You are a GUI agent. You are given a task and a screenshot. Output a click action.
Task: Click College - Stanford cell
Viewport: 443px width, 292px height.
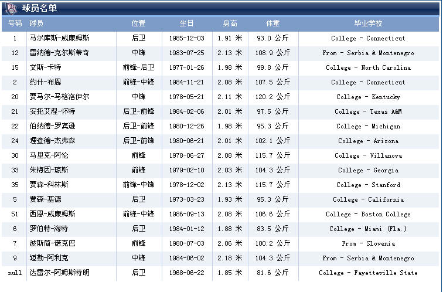(x=368, y=185)
